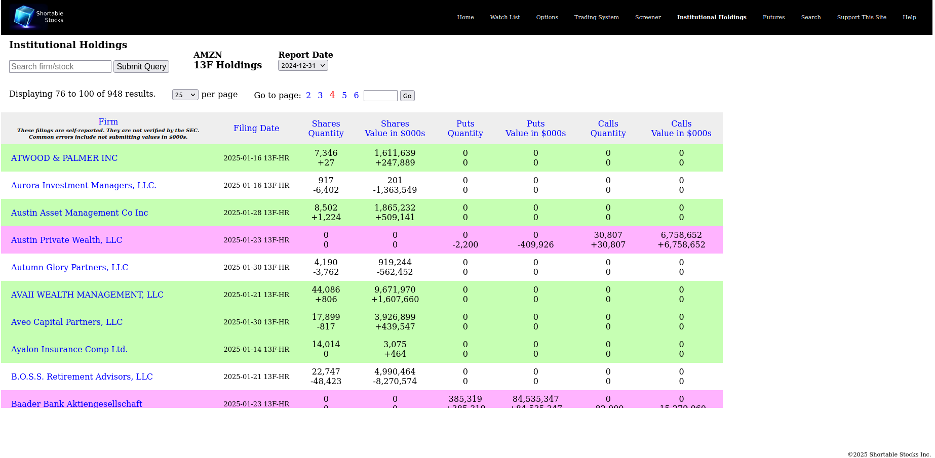Open the Trading System page
Viewport: 935px width, 458px height.
click(596, 17)
